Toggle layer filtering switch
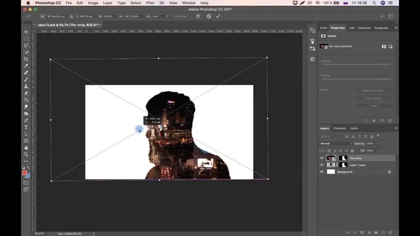The height and width of the screenshot is (236, 420). (x=378, y=136)
